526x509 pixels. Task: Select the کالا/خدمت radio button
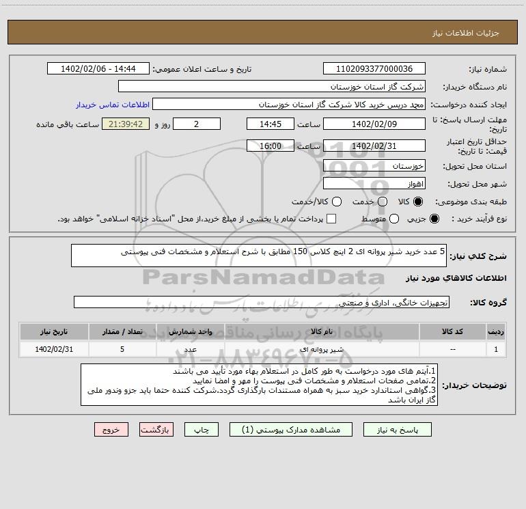tap(337, 202)
